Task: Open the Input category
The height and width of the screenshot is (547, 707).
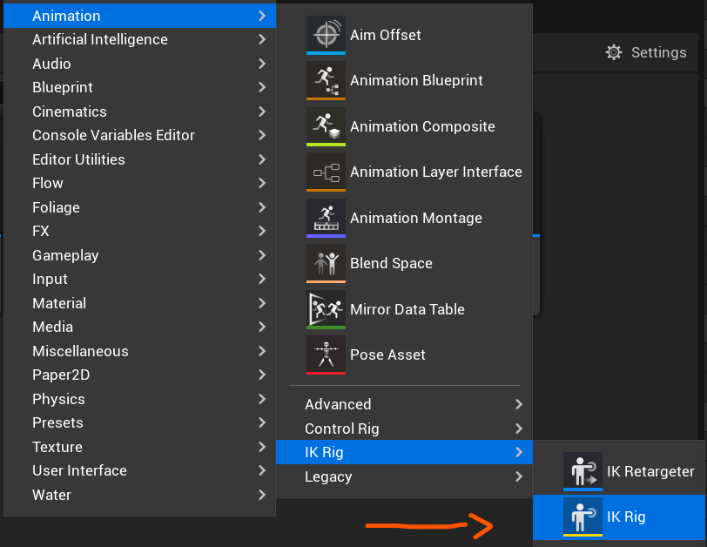Action: coord(139,279)
